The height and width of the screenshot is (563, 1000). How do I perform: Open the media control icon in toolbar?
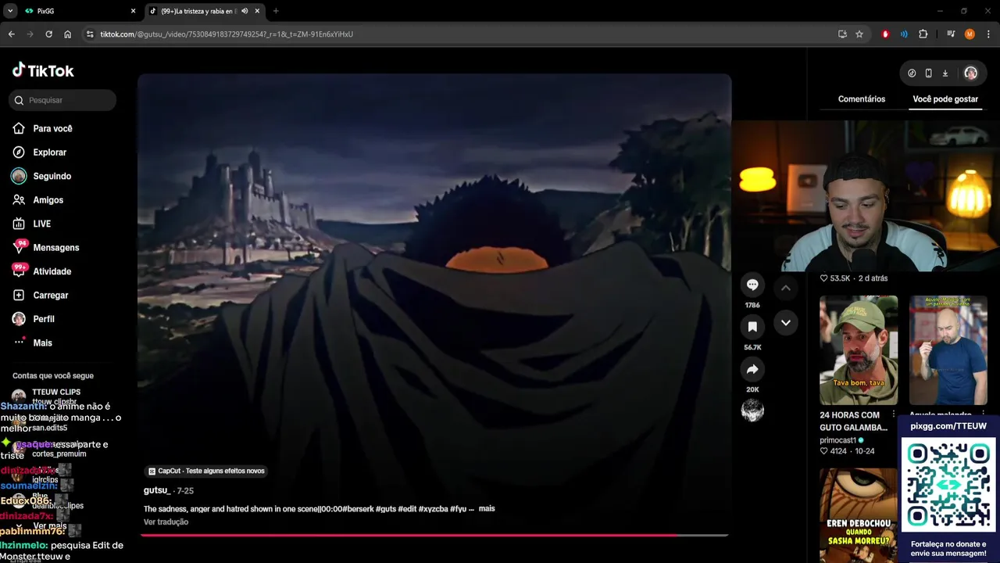point(951,34)
